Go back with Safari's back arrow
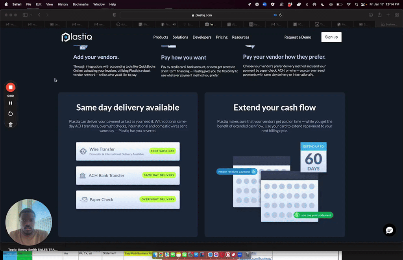 point(39,15)
